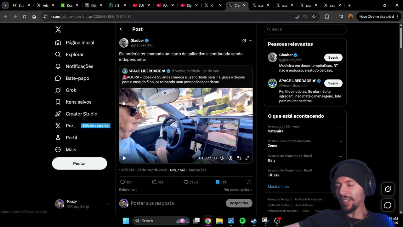Open Creator Studio

(76, 114)
